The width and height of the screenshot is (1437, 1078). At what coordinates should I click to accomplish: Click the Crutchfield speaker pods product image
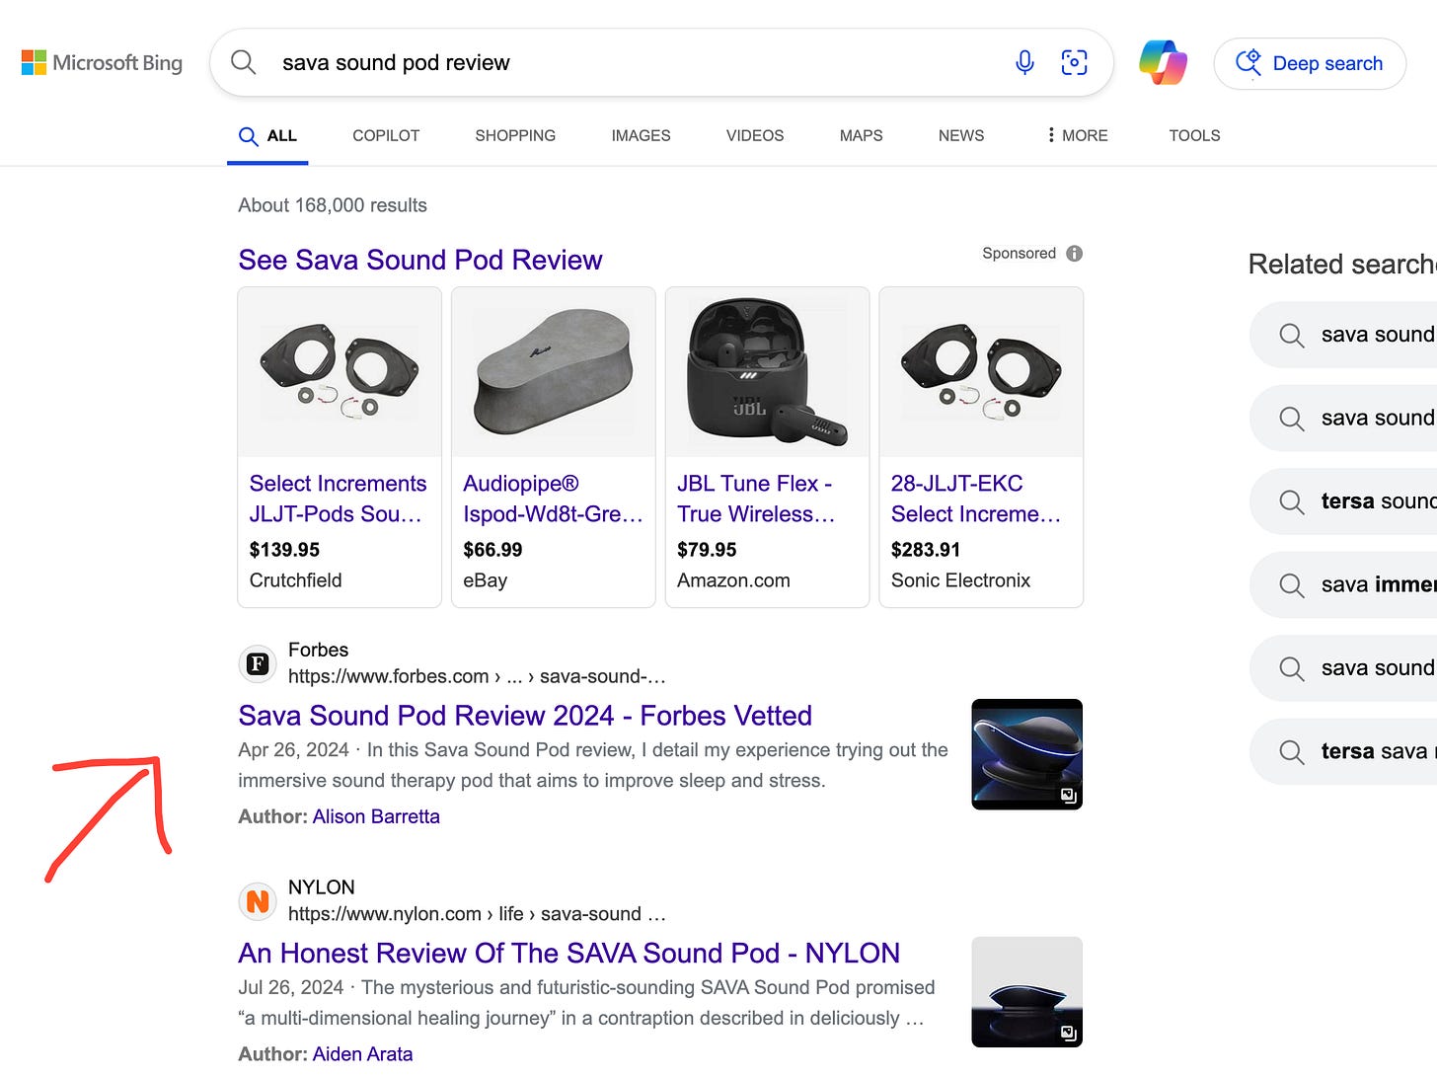pyautogui.click(x=340, y=372)
